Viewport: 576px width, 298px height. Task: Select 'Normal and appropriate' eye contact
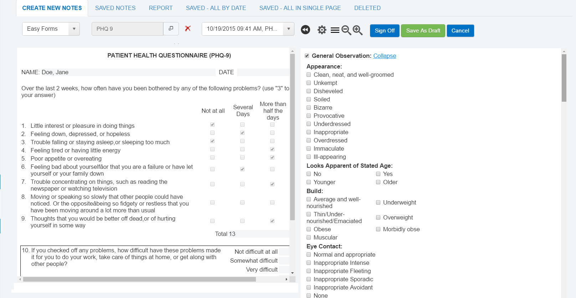click(309, 254)
